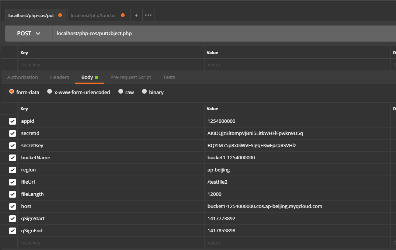396x250 pixels.
Task: Open the Tests tab
Action: (x=169, y=77)
